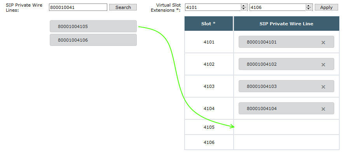Click slot number 4101 cell
This screenshot has width=349, height=154.
tap(209, 42)
